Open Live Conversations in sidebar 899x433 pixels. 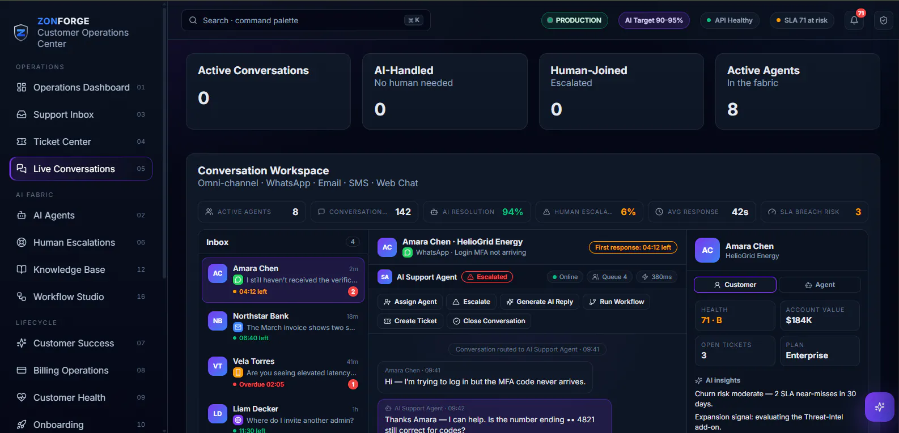tap(81, 169)
